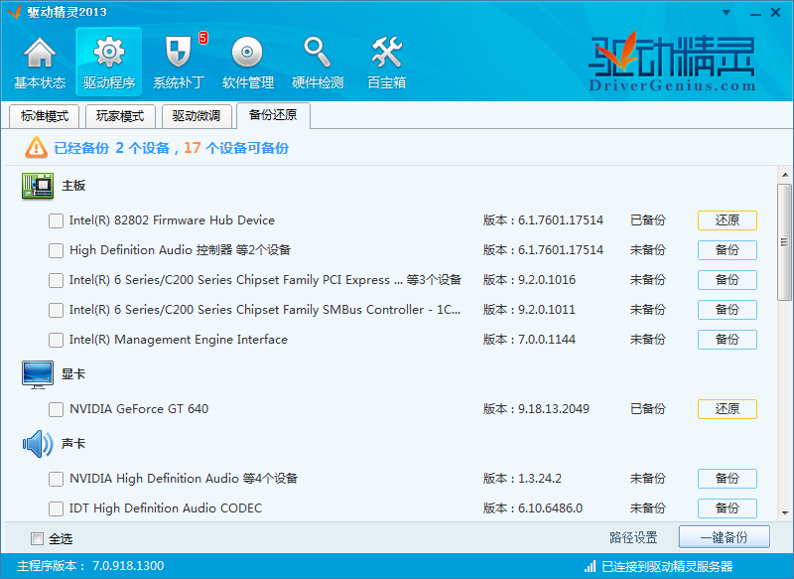Check Intel 82802 Firmware Hub Device
The width and height of the screenshot is (794, 579).
point(56,220)
